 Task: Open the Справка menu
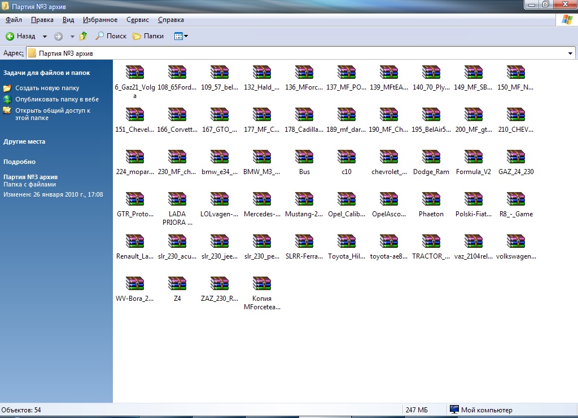click(170, 20)
